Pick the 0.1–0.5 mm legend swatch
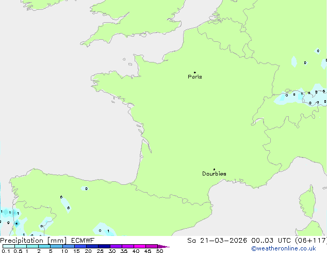 click(9, 246)
